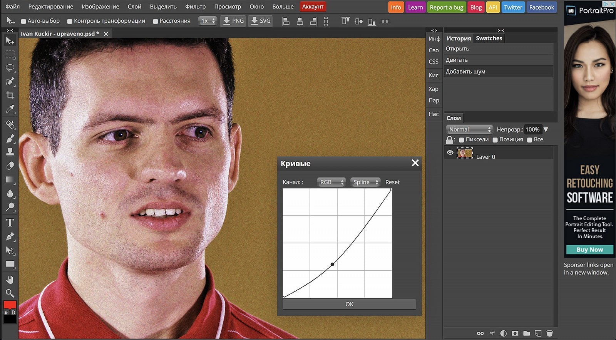616x340 pixels.
Task: Select the Dodge tool
Action: click(x=10, y=207)
